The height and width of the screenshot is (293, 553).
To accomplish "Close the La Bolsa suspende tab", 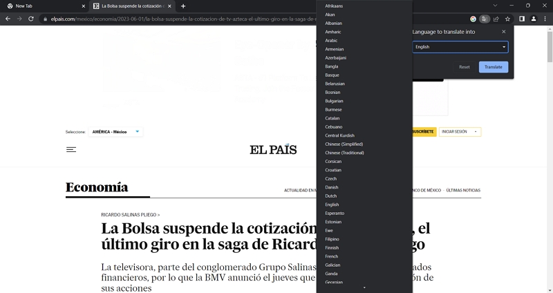I will pos(169,6).
